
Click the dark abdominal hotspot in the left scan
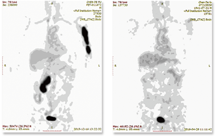click(45, 84)
